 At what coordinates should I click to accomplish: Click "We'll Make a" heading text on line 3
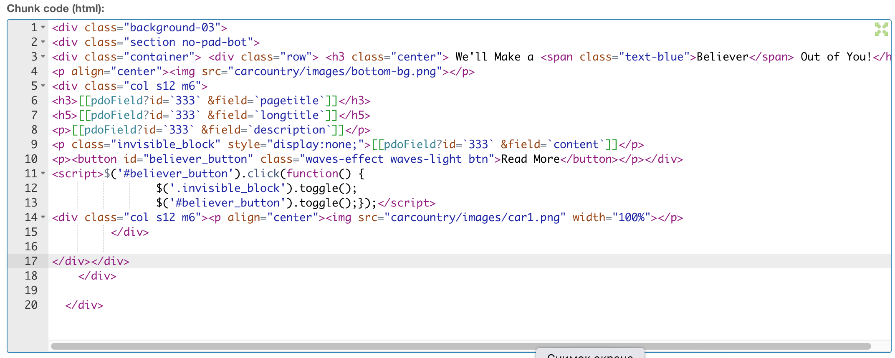tap(495, 57)
